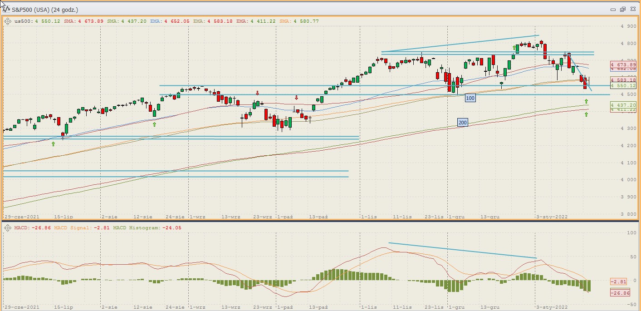Click the -26.86 MACD value tag
This screenshot has width=641, height=311.
[620, 293]
